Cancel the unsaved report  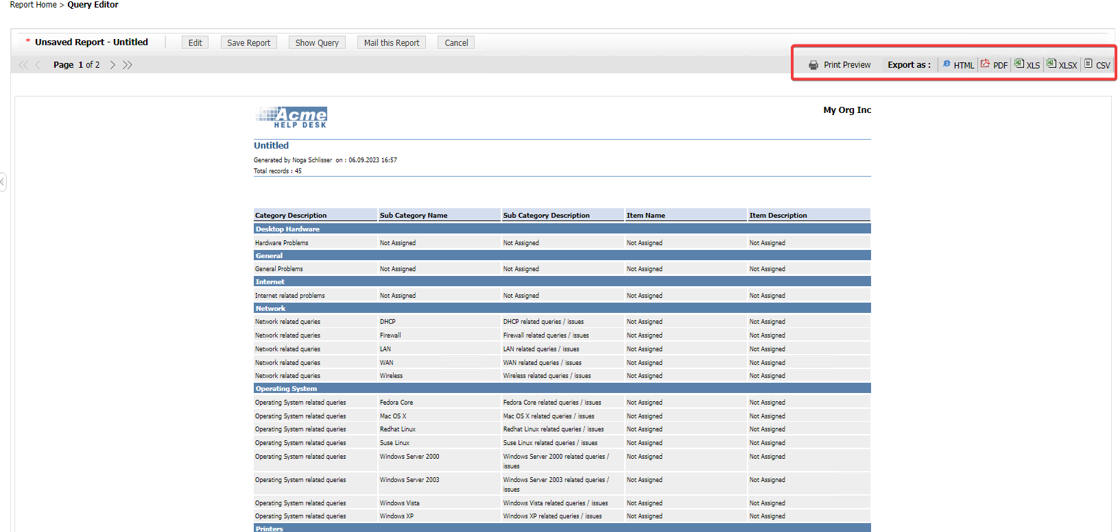pos(456,42)
